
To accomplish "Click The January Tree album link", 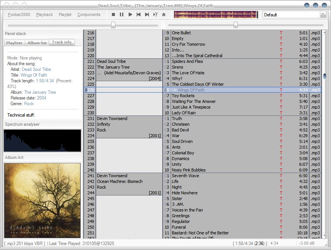I will (40, 92).
